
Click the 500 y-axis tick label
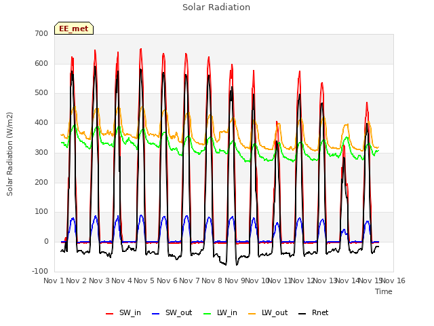41,93
